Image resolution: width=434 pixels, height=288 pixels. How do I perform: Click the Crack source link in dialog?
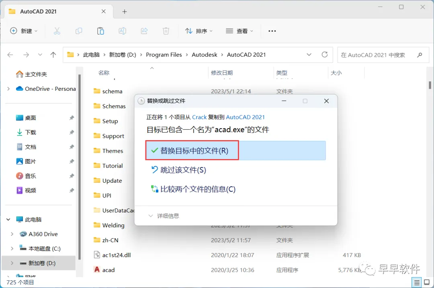click(x=199, y=117)
